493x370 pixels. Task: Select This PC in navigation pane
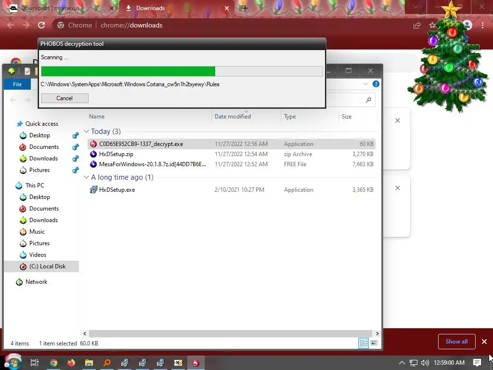pyautogui.click(x=35, y=185)
